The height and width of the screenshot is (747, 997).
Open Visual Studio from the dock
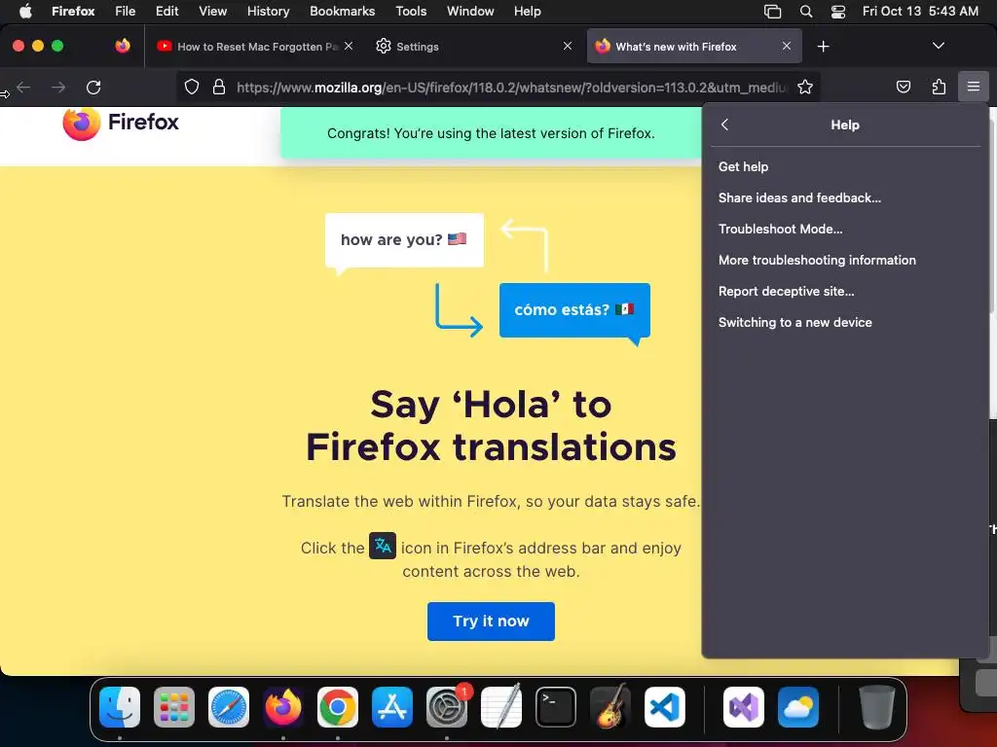pos(743,707)
